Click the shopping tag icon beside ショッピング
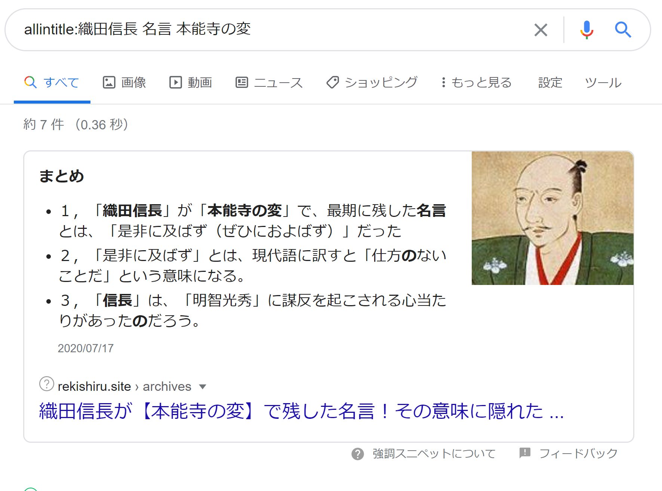This screenshot has height=491, width=662. [x=332, y=82]
